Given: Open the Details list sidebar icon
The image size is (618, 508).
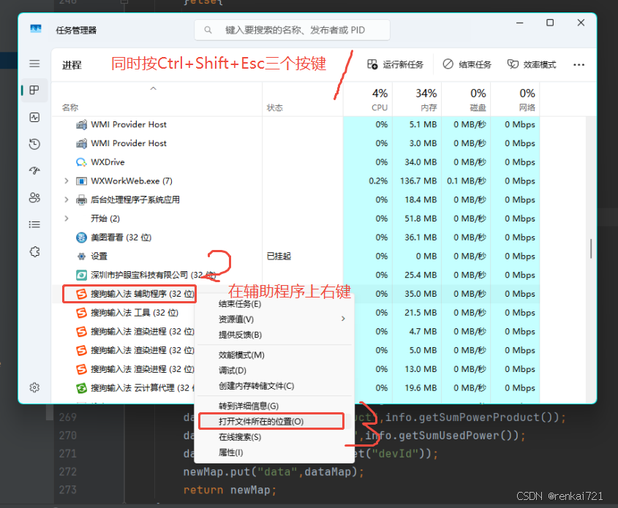Looking at the screenshot, I should coord(34,224).
